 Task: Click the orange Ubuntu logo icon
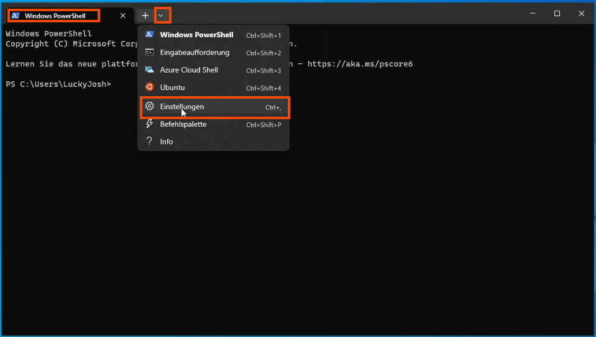pyautogui.click(x=149, y=87)
